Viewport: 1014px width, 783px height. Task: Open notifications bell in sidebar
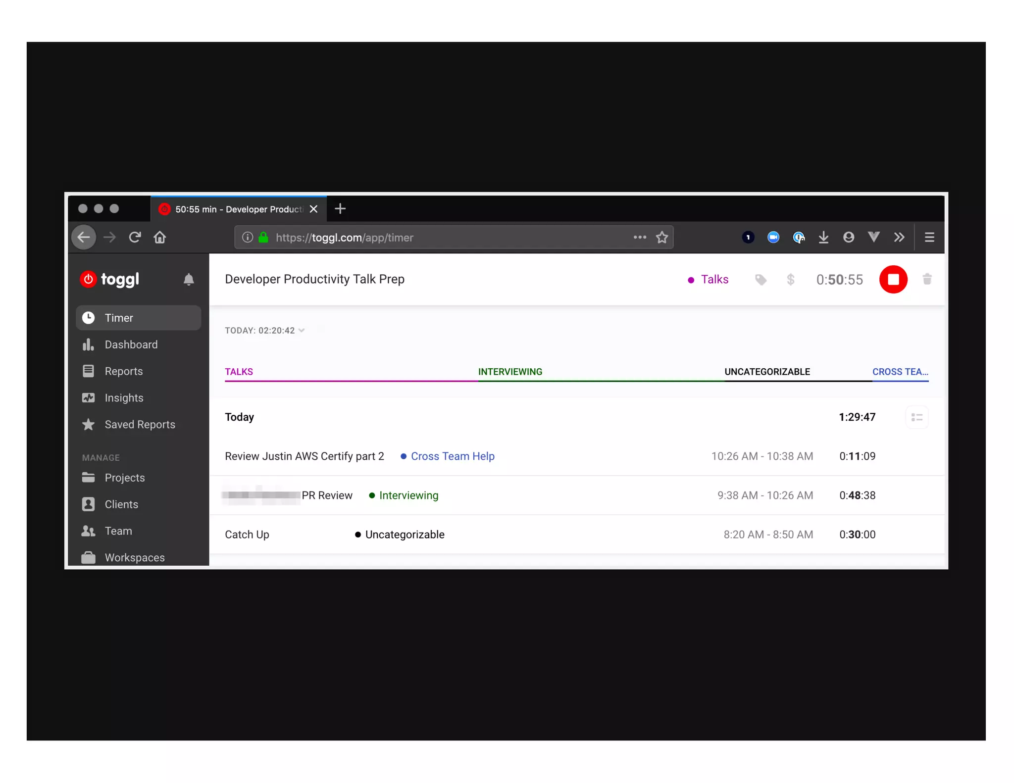pos(189,280)
